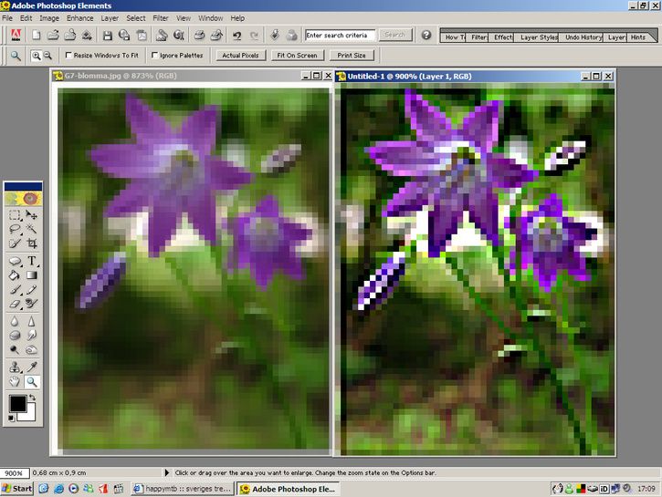Enable Resize Windows To Fit checkbox
Image resolution: width=662 pixels, height=497 pixels.
[x=69, y=56]
